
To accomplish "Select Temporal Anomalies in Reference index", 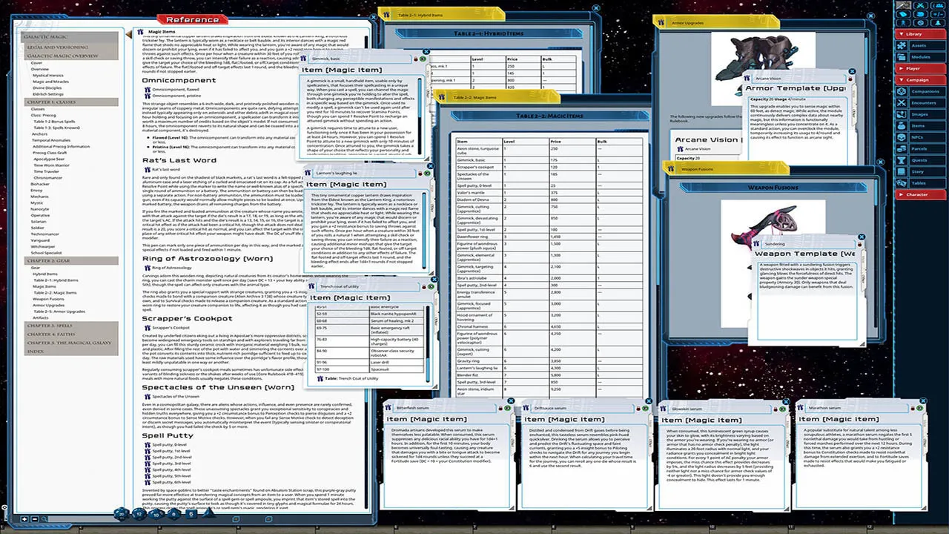I will coord(51,139).
